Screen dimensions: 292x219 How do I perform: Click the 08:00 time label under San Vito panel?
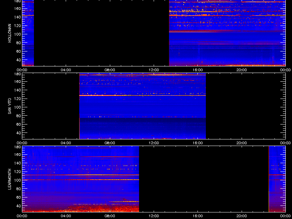click(110, 143)
